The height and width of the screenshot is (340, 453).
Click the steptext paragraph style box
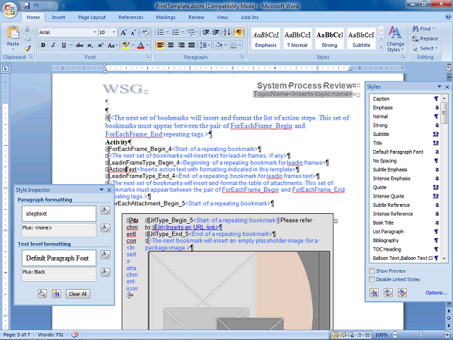[x=59, y=214]
